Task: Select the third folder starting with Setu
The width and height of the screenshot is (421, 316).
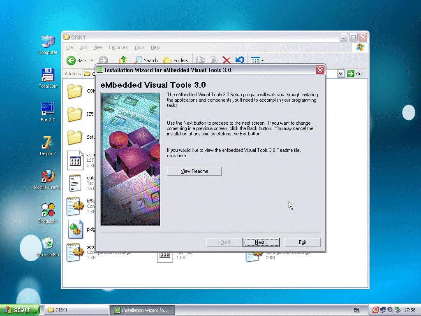Action: click(75, 137)
